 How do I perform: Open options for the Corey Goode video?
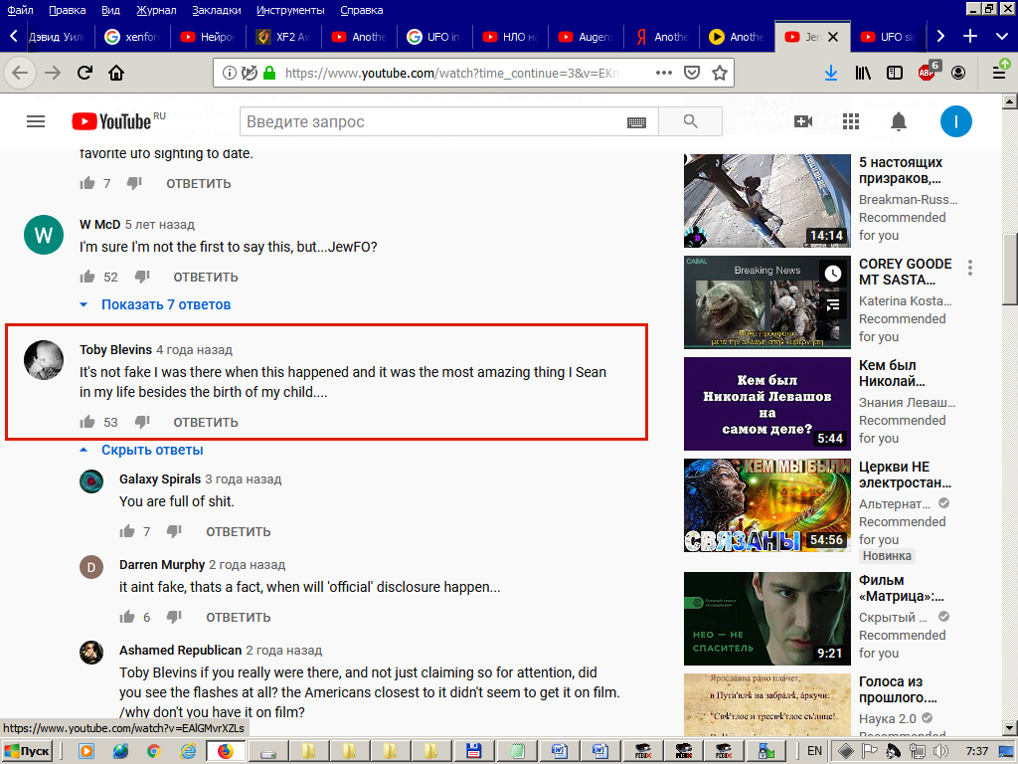(x=970, y=267)
